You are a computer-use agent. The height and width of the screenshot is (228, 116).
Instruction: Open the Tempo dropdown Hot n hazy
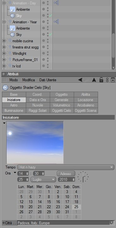tap(66, 167)
